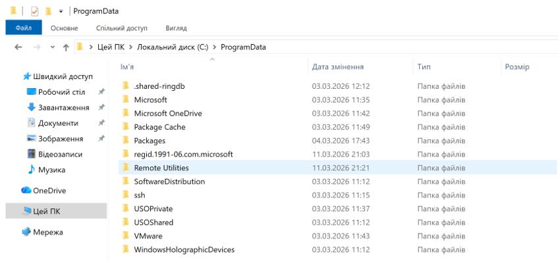Image resolution: width=560 pixels, height=267 pixels.
Task: Click the Remote Utilities folder icon
Action: (x=125, y=168)
